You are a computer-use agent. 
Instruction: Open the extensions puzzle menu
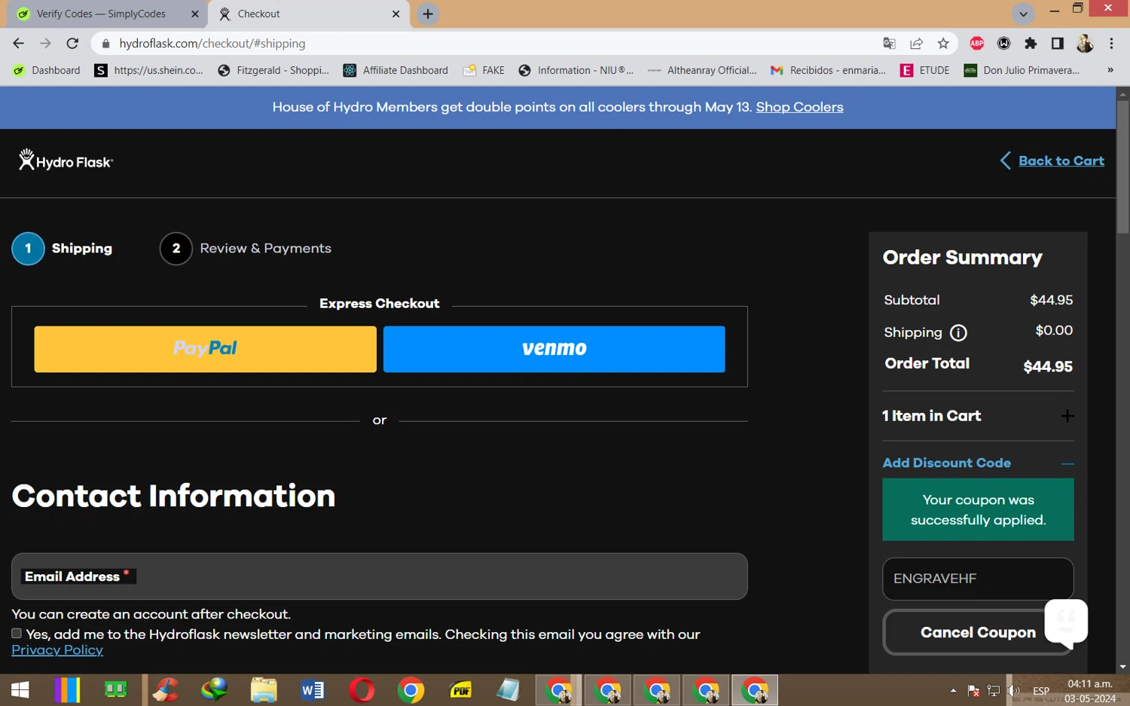point(1031,44)
